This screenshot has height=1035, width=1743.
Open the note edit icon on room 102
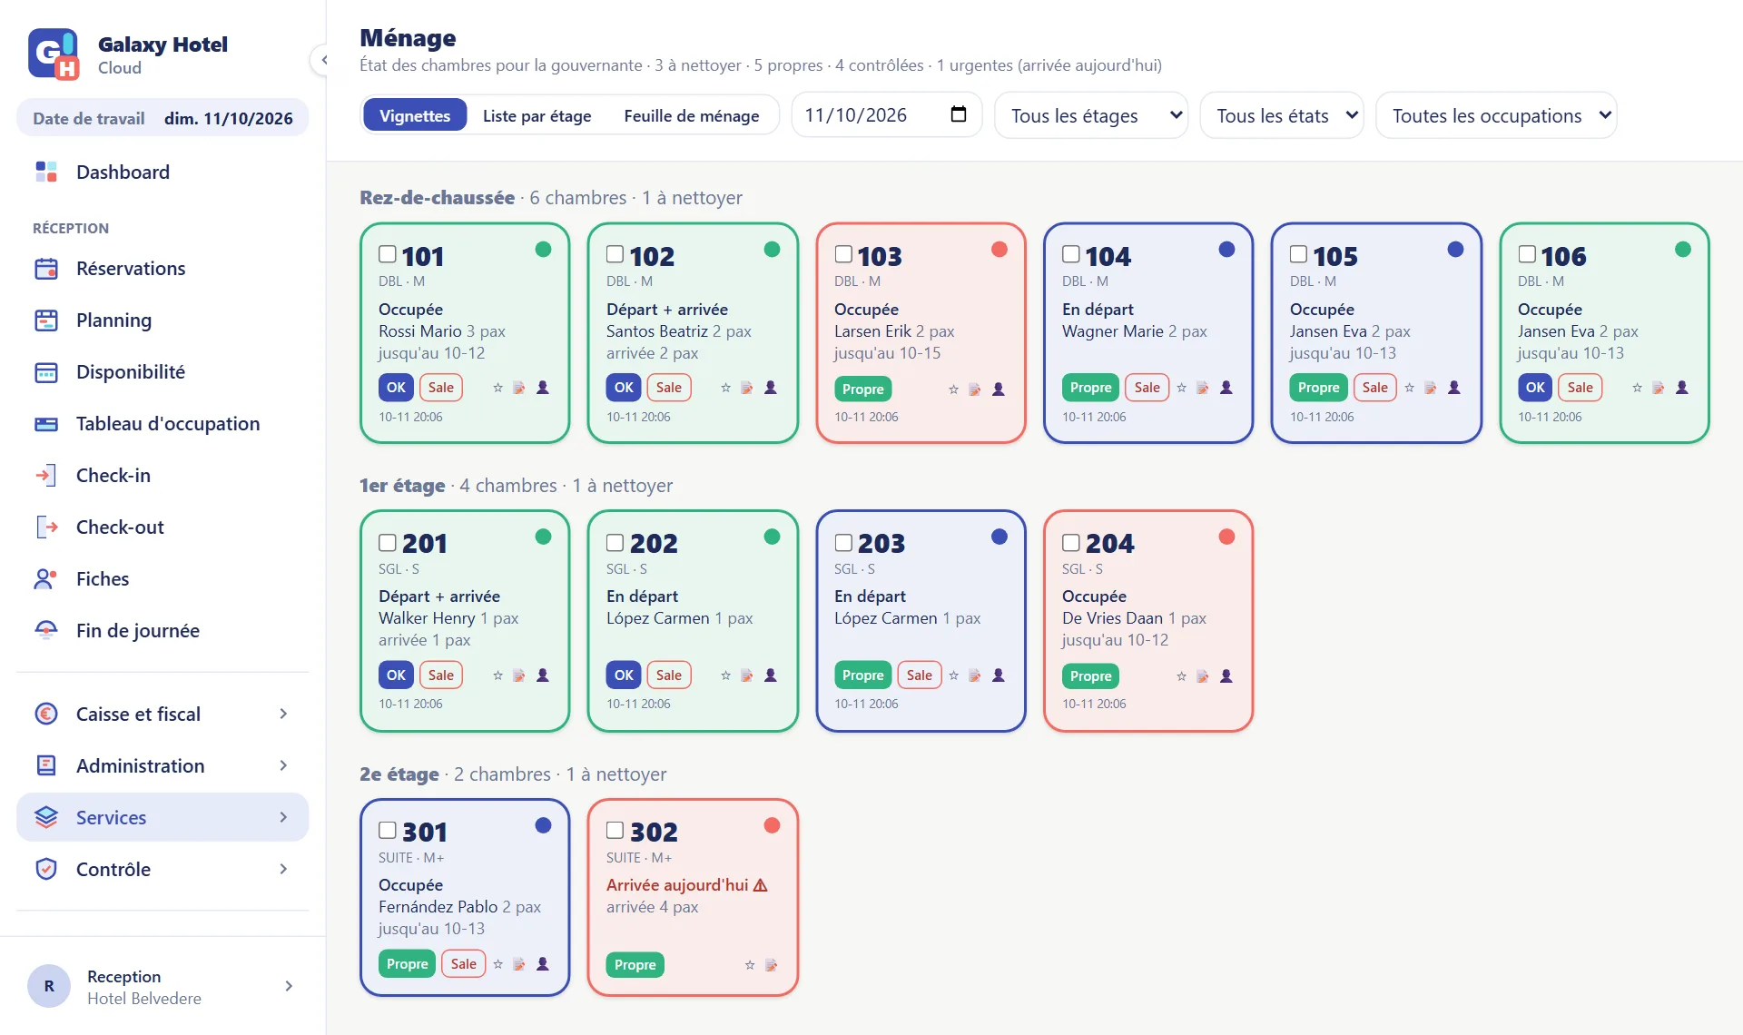[x=747, y=388]
